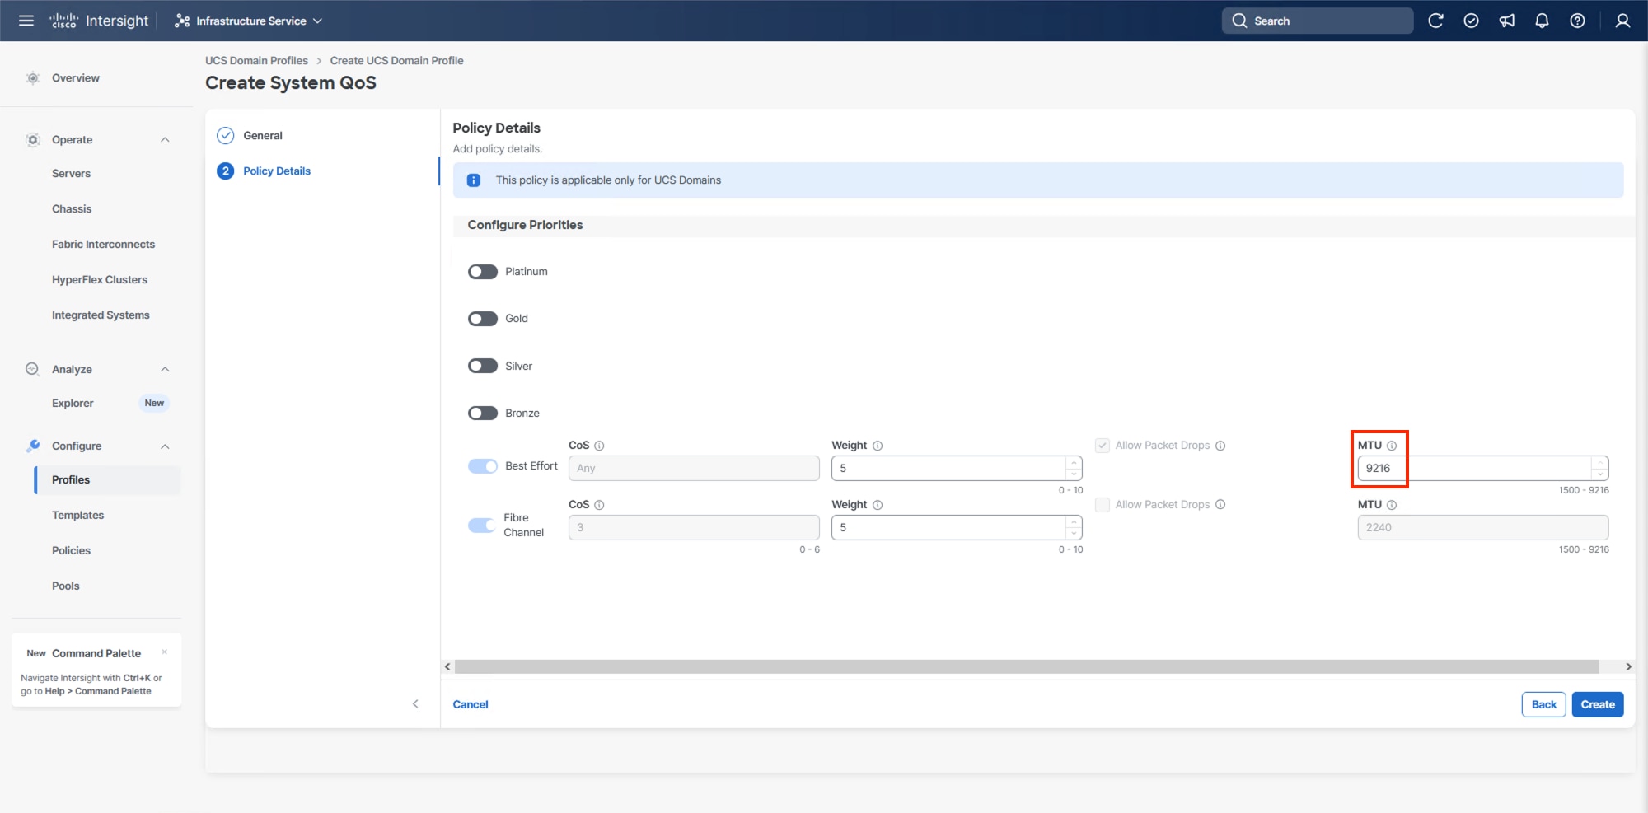Click the UCS Domain Profiles breadcrumb
The width and height of the screenshot is (1648, 813).
coord(256,61)
